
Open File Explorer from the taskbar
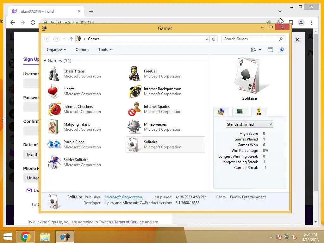[x=45, y=237]
